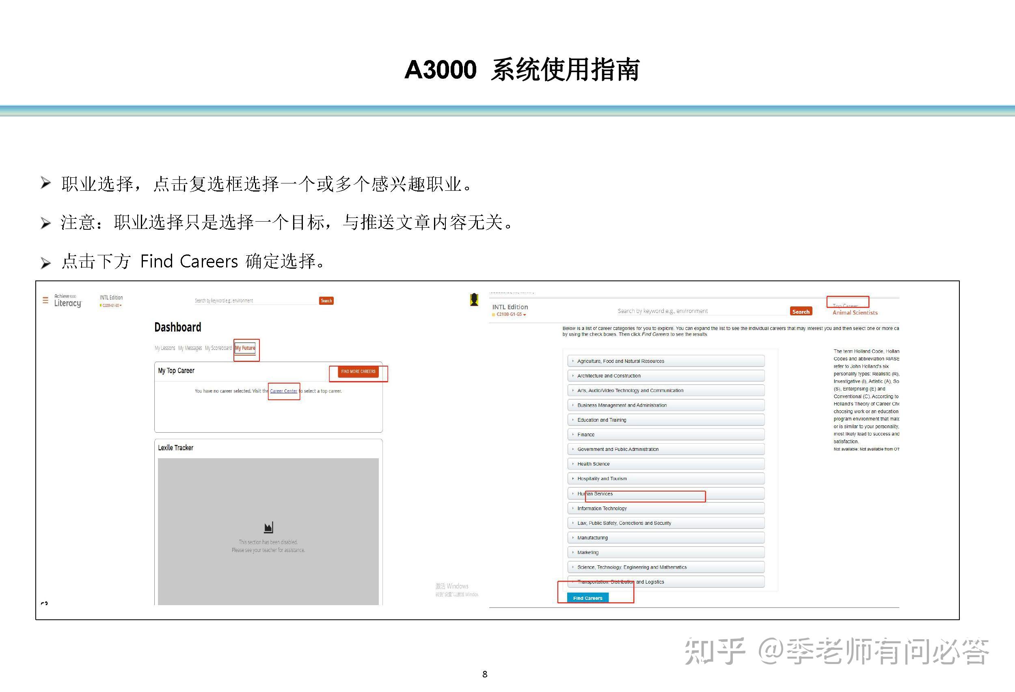Click the user avatar icon
Viewport: 1015px width, 692px height.
[x=475, y=300]
